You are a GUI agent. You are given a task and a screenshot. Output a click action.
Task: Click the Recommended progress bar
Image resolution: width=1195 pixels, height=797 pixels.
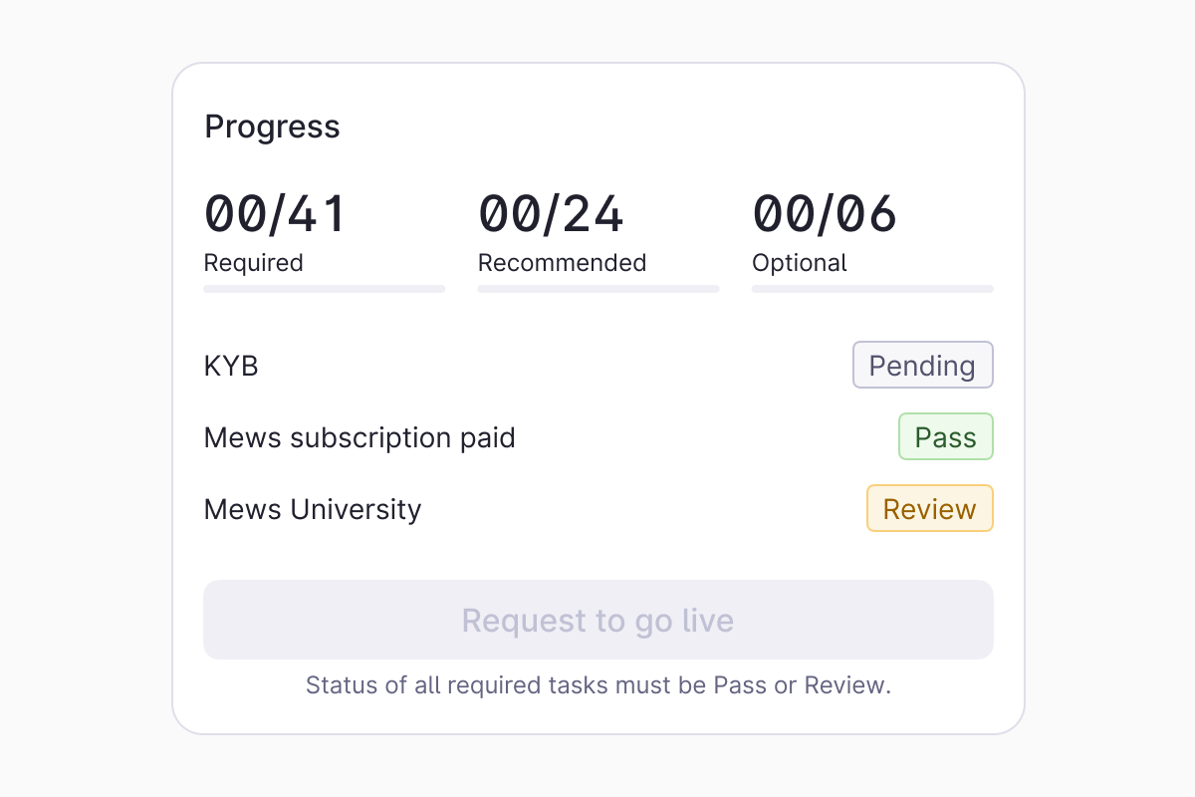coord(597,289)
